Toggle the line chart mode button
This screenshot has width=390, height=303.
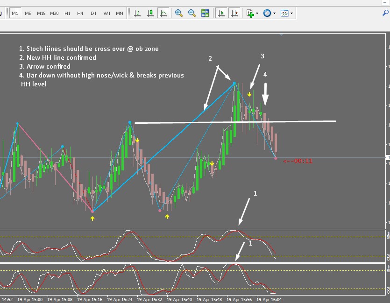pos(163,13)
